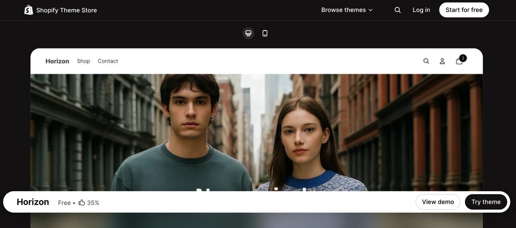Expand the Browse themes dropdown
The image size is (516, 228).
[x=347, y=10]
